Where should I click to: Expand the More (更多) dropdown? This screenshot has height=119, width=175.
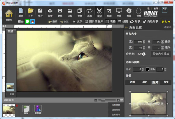(166, 22)
